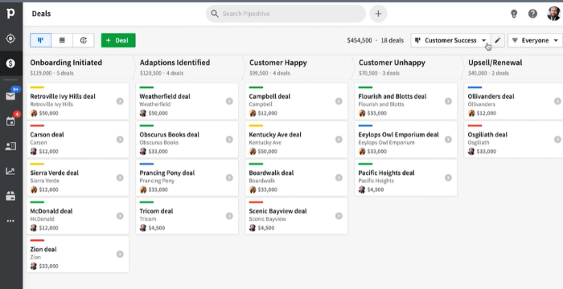This screenshot has width=563, height=289.
Task: Click owner avatar on Osgiliath deal
Action: click(x=471, y=152)
